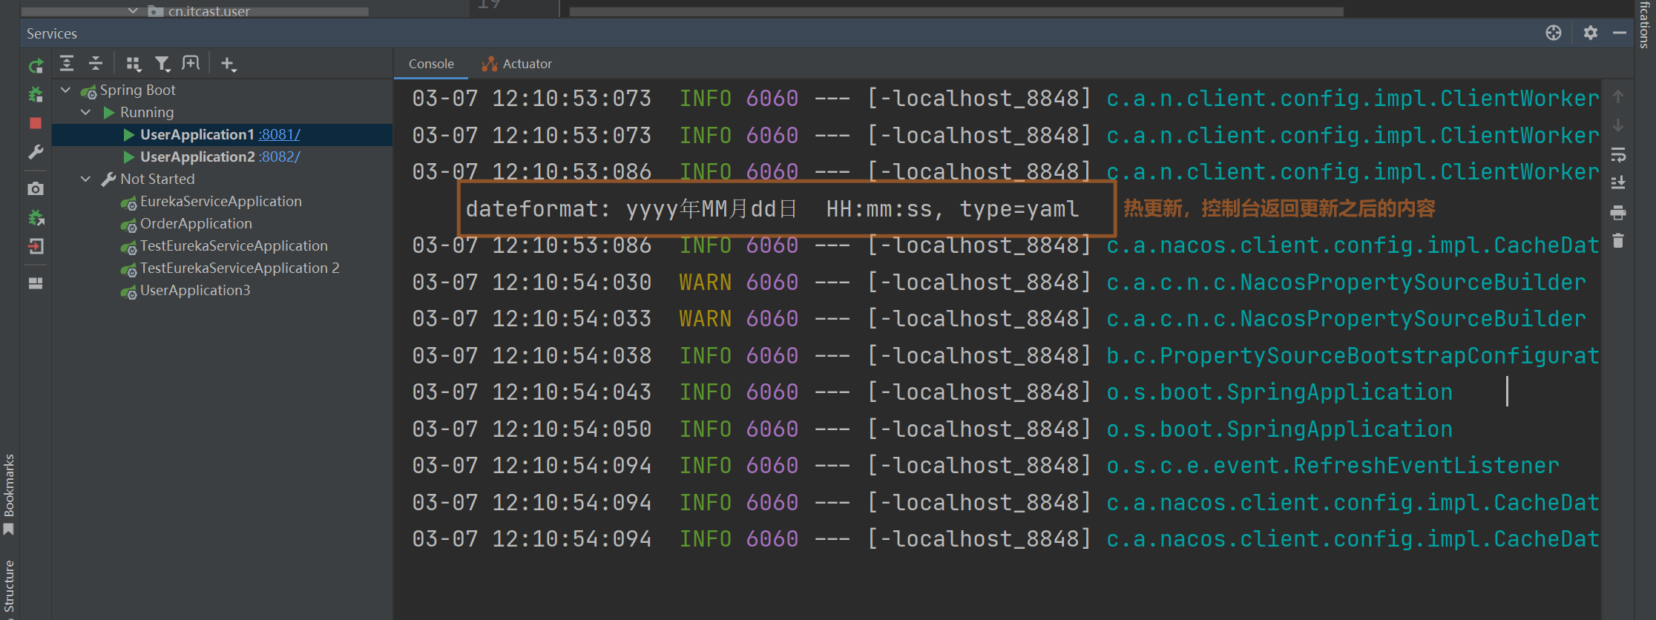
Task: Stop the running service with red square
Action: tap(36, 123)
